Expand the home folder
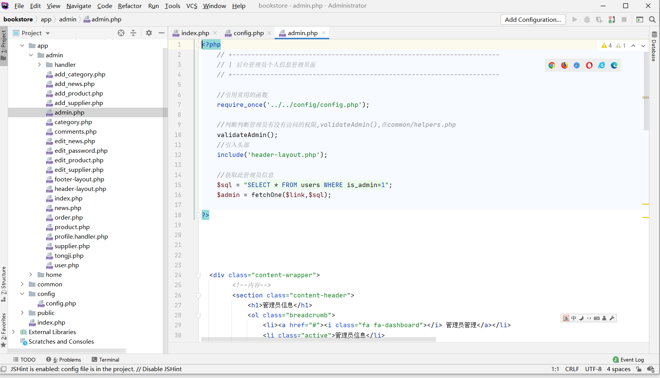 [x=31, y=275]
